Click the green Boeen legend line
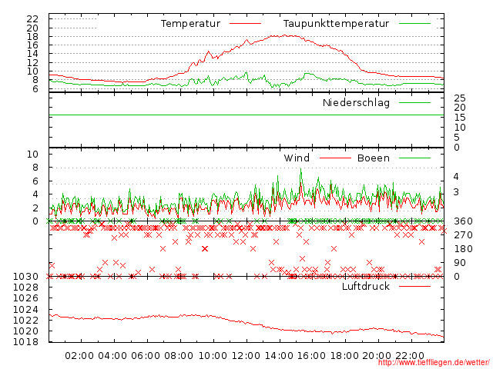 (x=414, y=158)
